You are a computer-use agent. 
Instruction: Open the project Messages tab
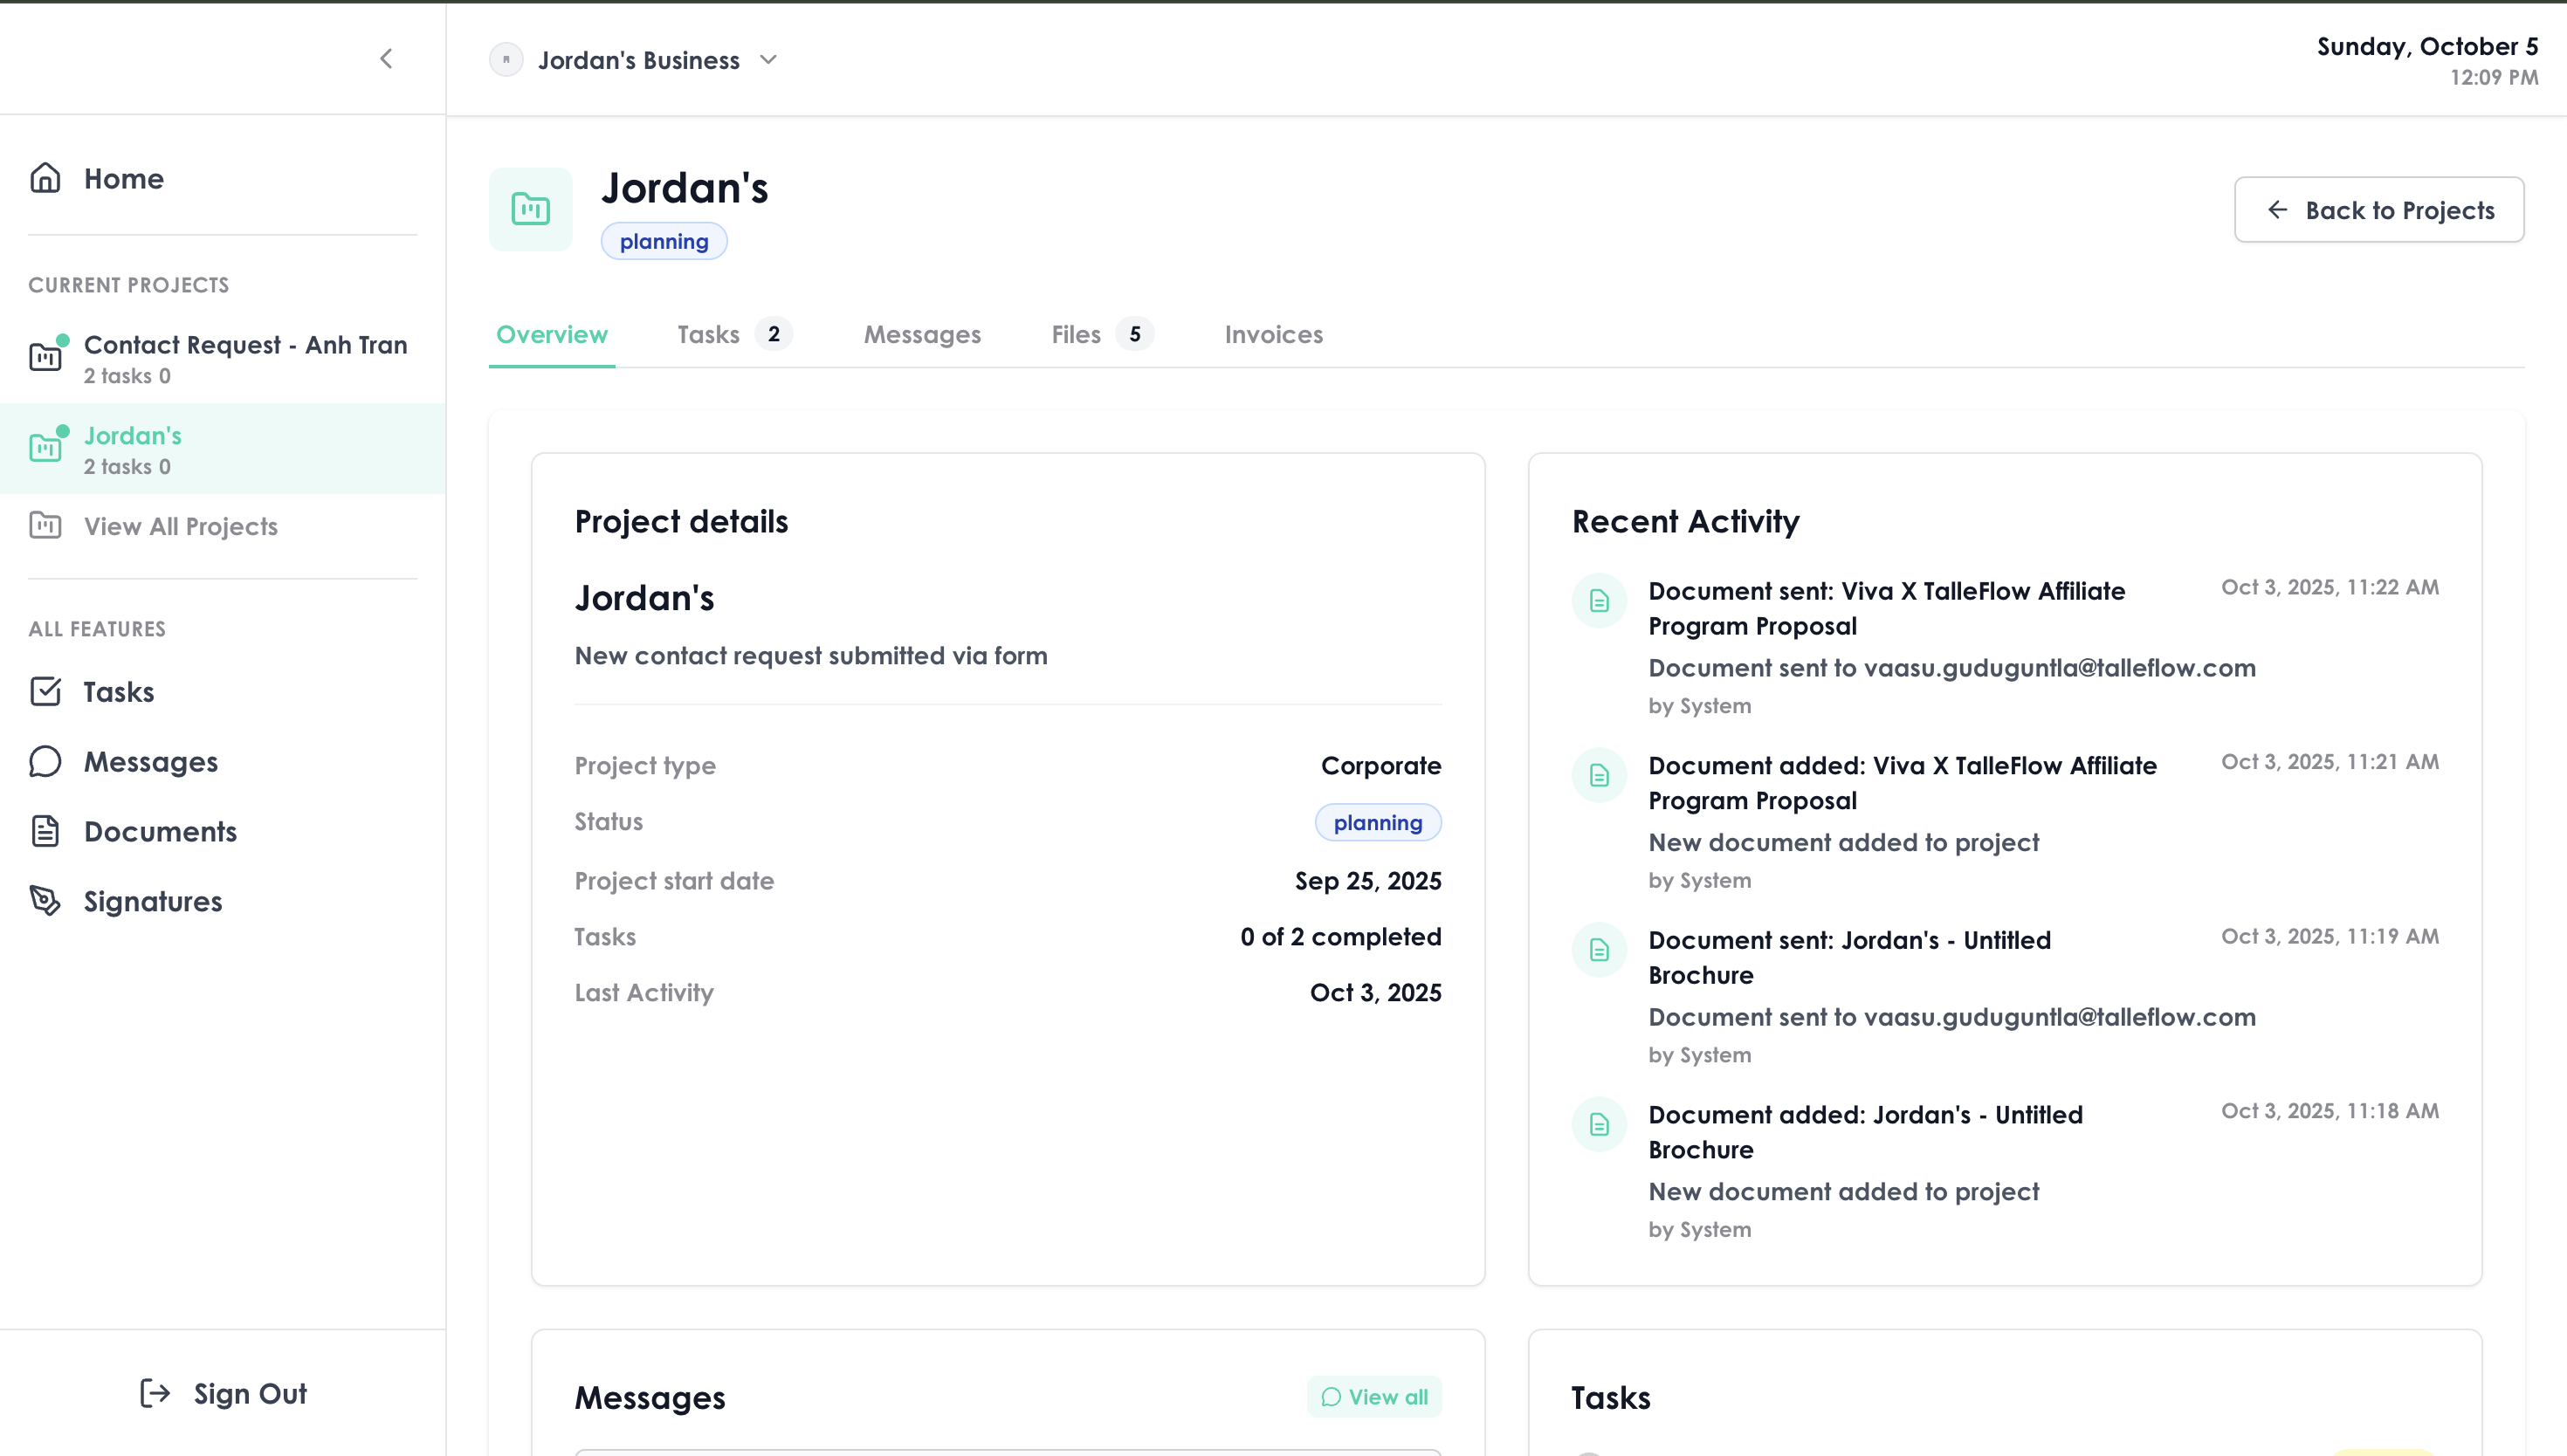tap(921, 334)
